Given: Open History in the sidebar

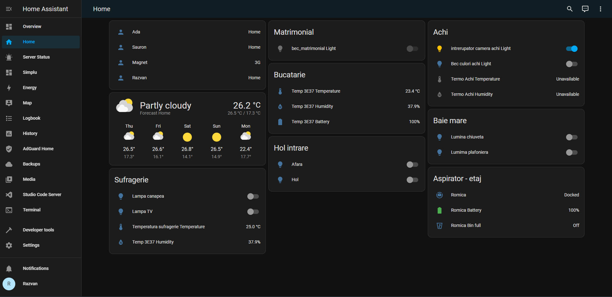Looking at the screenshot, I should pos(41,134).
